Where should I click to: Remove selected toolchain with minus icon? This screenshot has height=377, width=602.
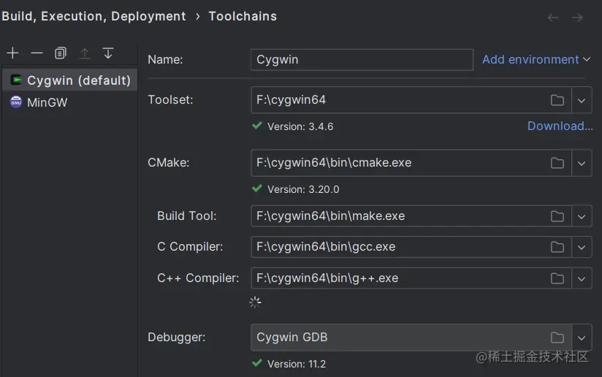37,53
